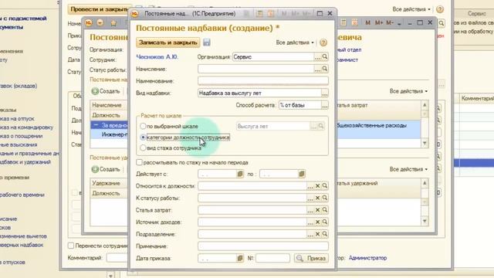The width and height of the screenshot is (494, 278).
Task: Open lookup for Статья затрат field
Action: click(325, 210)
